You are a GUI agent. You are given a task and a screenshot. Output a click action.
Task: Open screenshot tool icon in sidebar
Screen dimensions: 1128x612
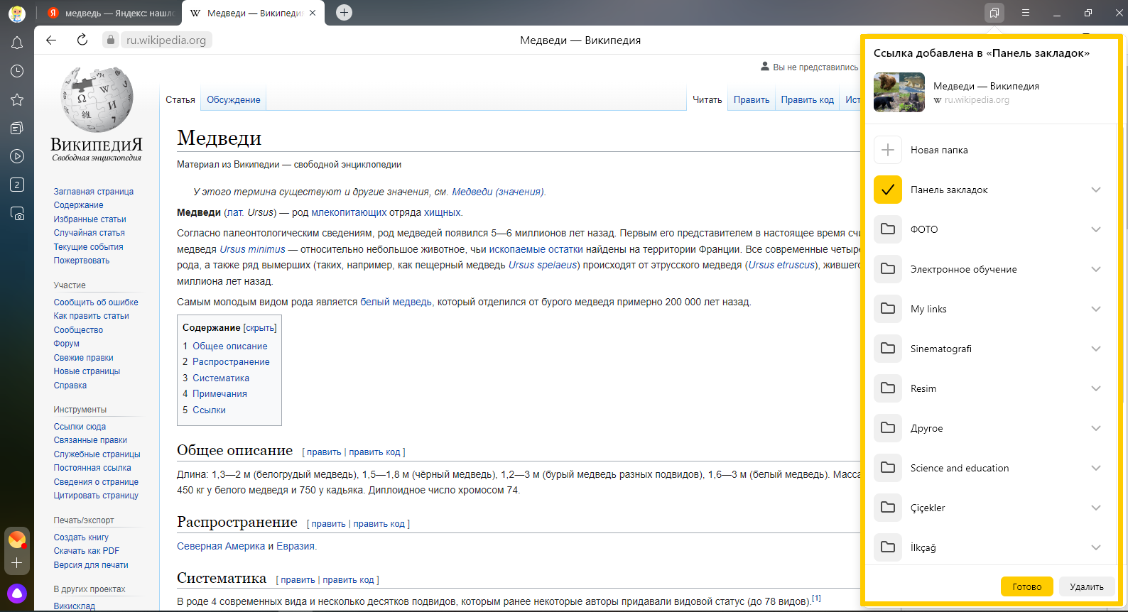[x=17, y=213]
